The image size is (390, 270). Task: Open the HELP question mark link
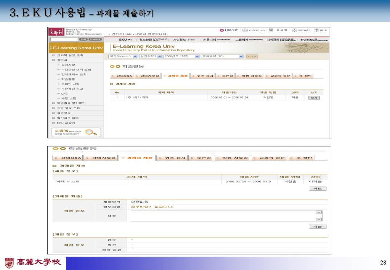pos(320,31)
